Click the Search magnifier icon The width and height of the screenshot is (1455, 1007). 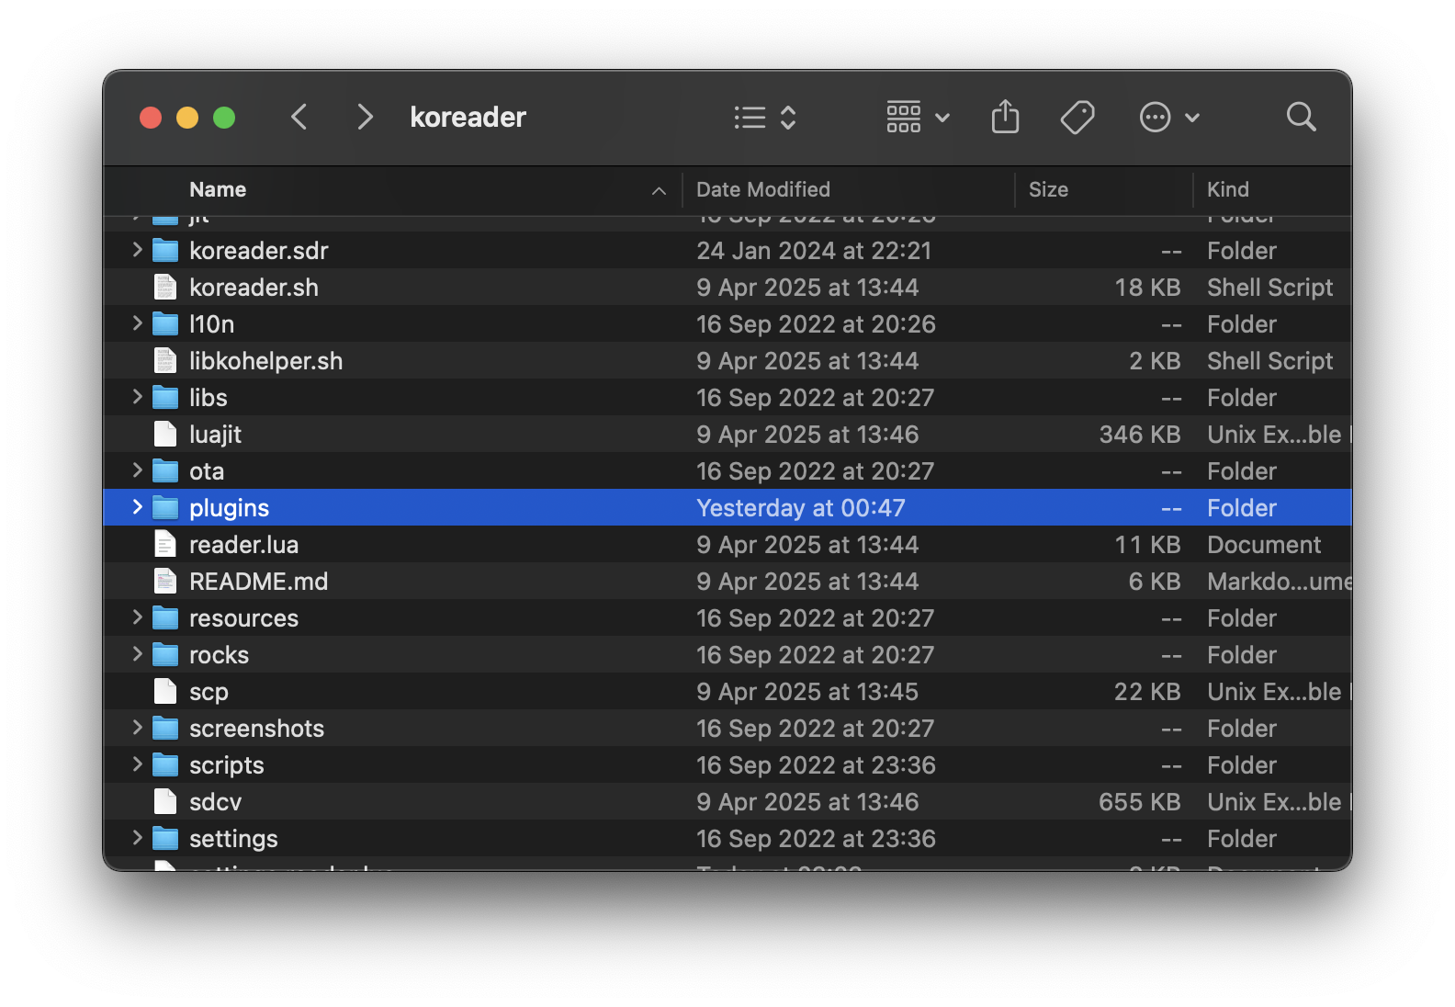(1302, 117)
